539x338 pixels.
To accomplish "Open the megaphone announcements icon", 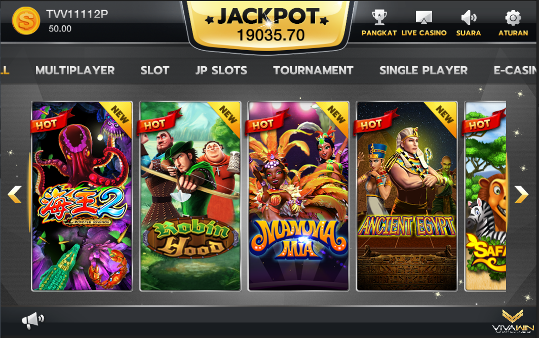I will click(x=33, y=321).
